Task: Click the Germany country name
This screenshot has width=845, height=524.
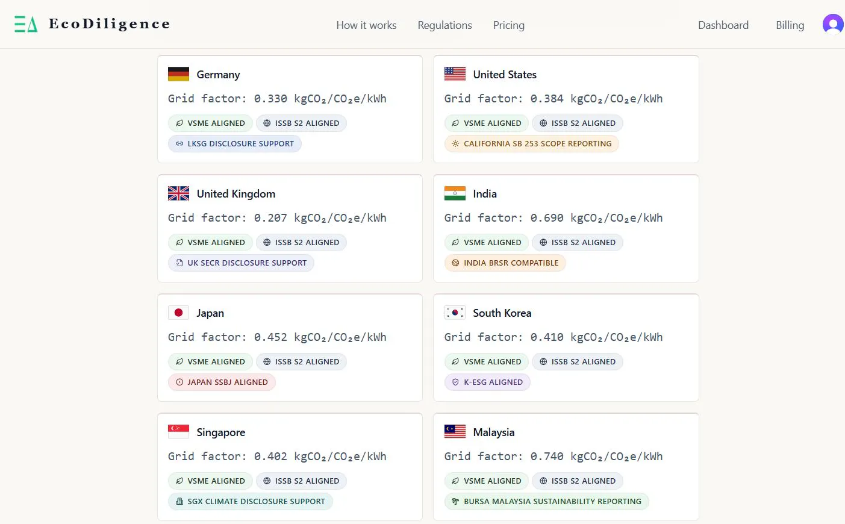Action: pyautogui.click(x=218, y=75)
